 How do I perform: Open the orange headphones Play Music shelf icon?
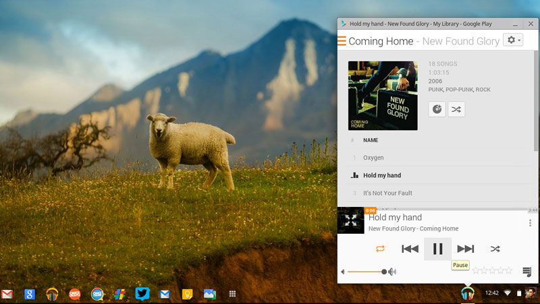pos(52,294)
